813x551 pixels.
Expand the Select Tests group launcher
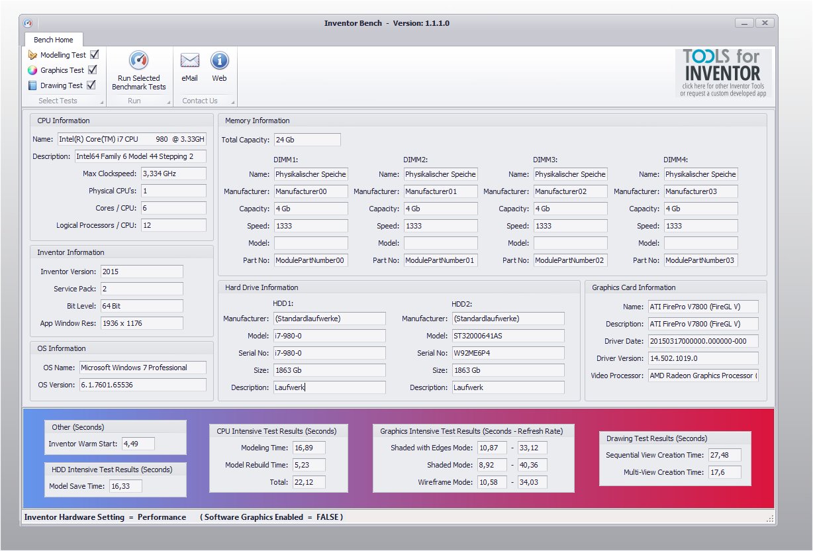(x=101, y=102)
